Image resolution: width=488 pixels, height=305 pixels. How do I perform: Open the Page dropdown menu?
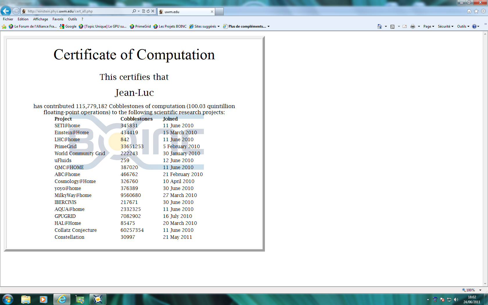point(429,26)
